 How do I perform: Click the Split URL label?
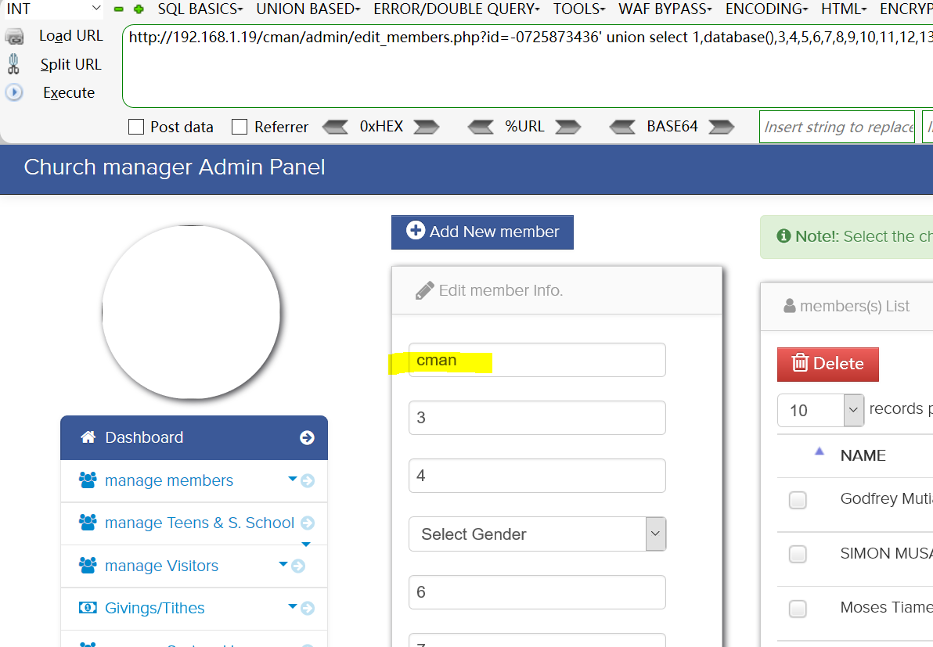point(70,64)
